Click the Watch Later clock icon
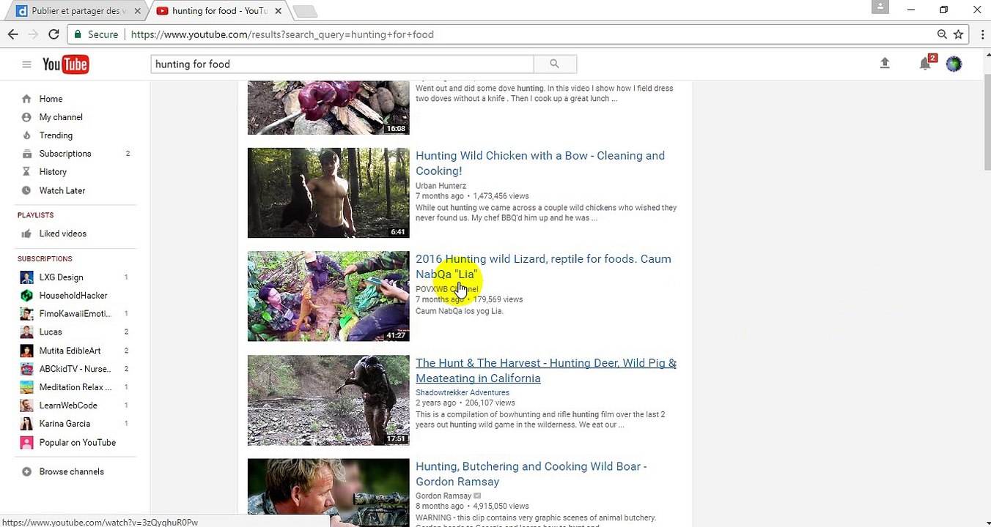This screenshot has height=527, width=991. click(x=26, y=190)
